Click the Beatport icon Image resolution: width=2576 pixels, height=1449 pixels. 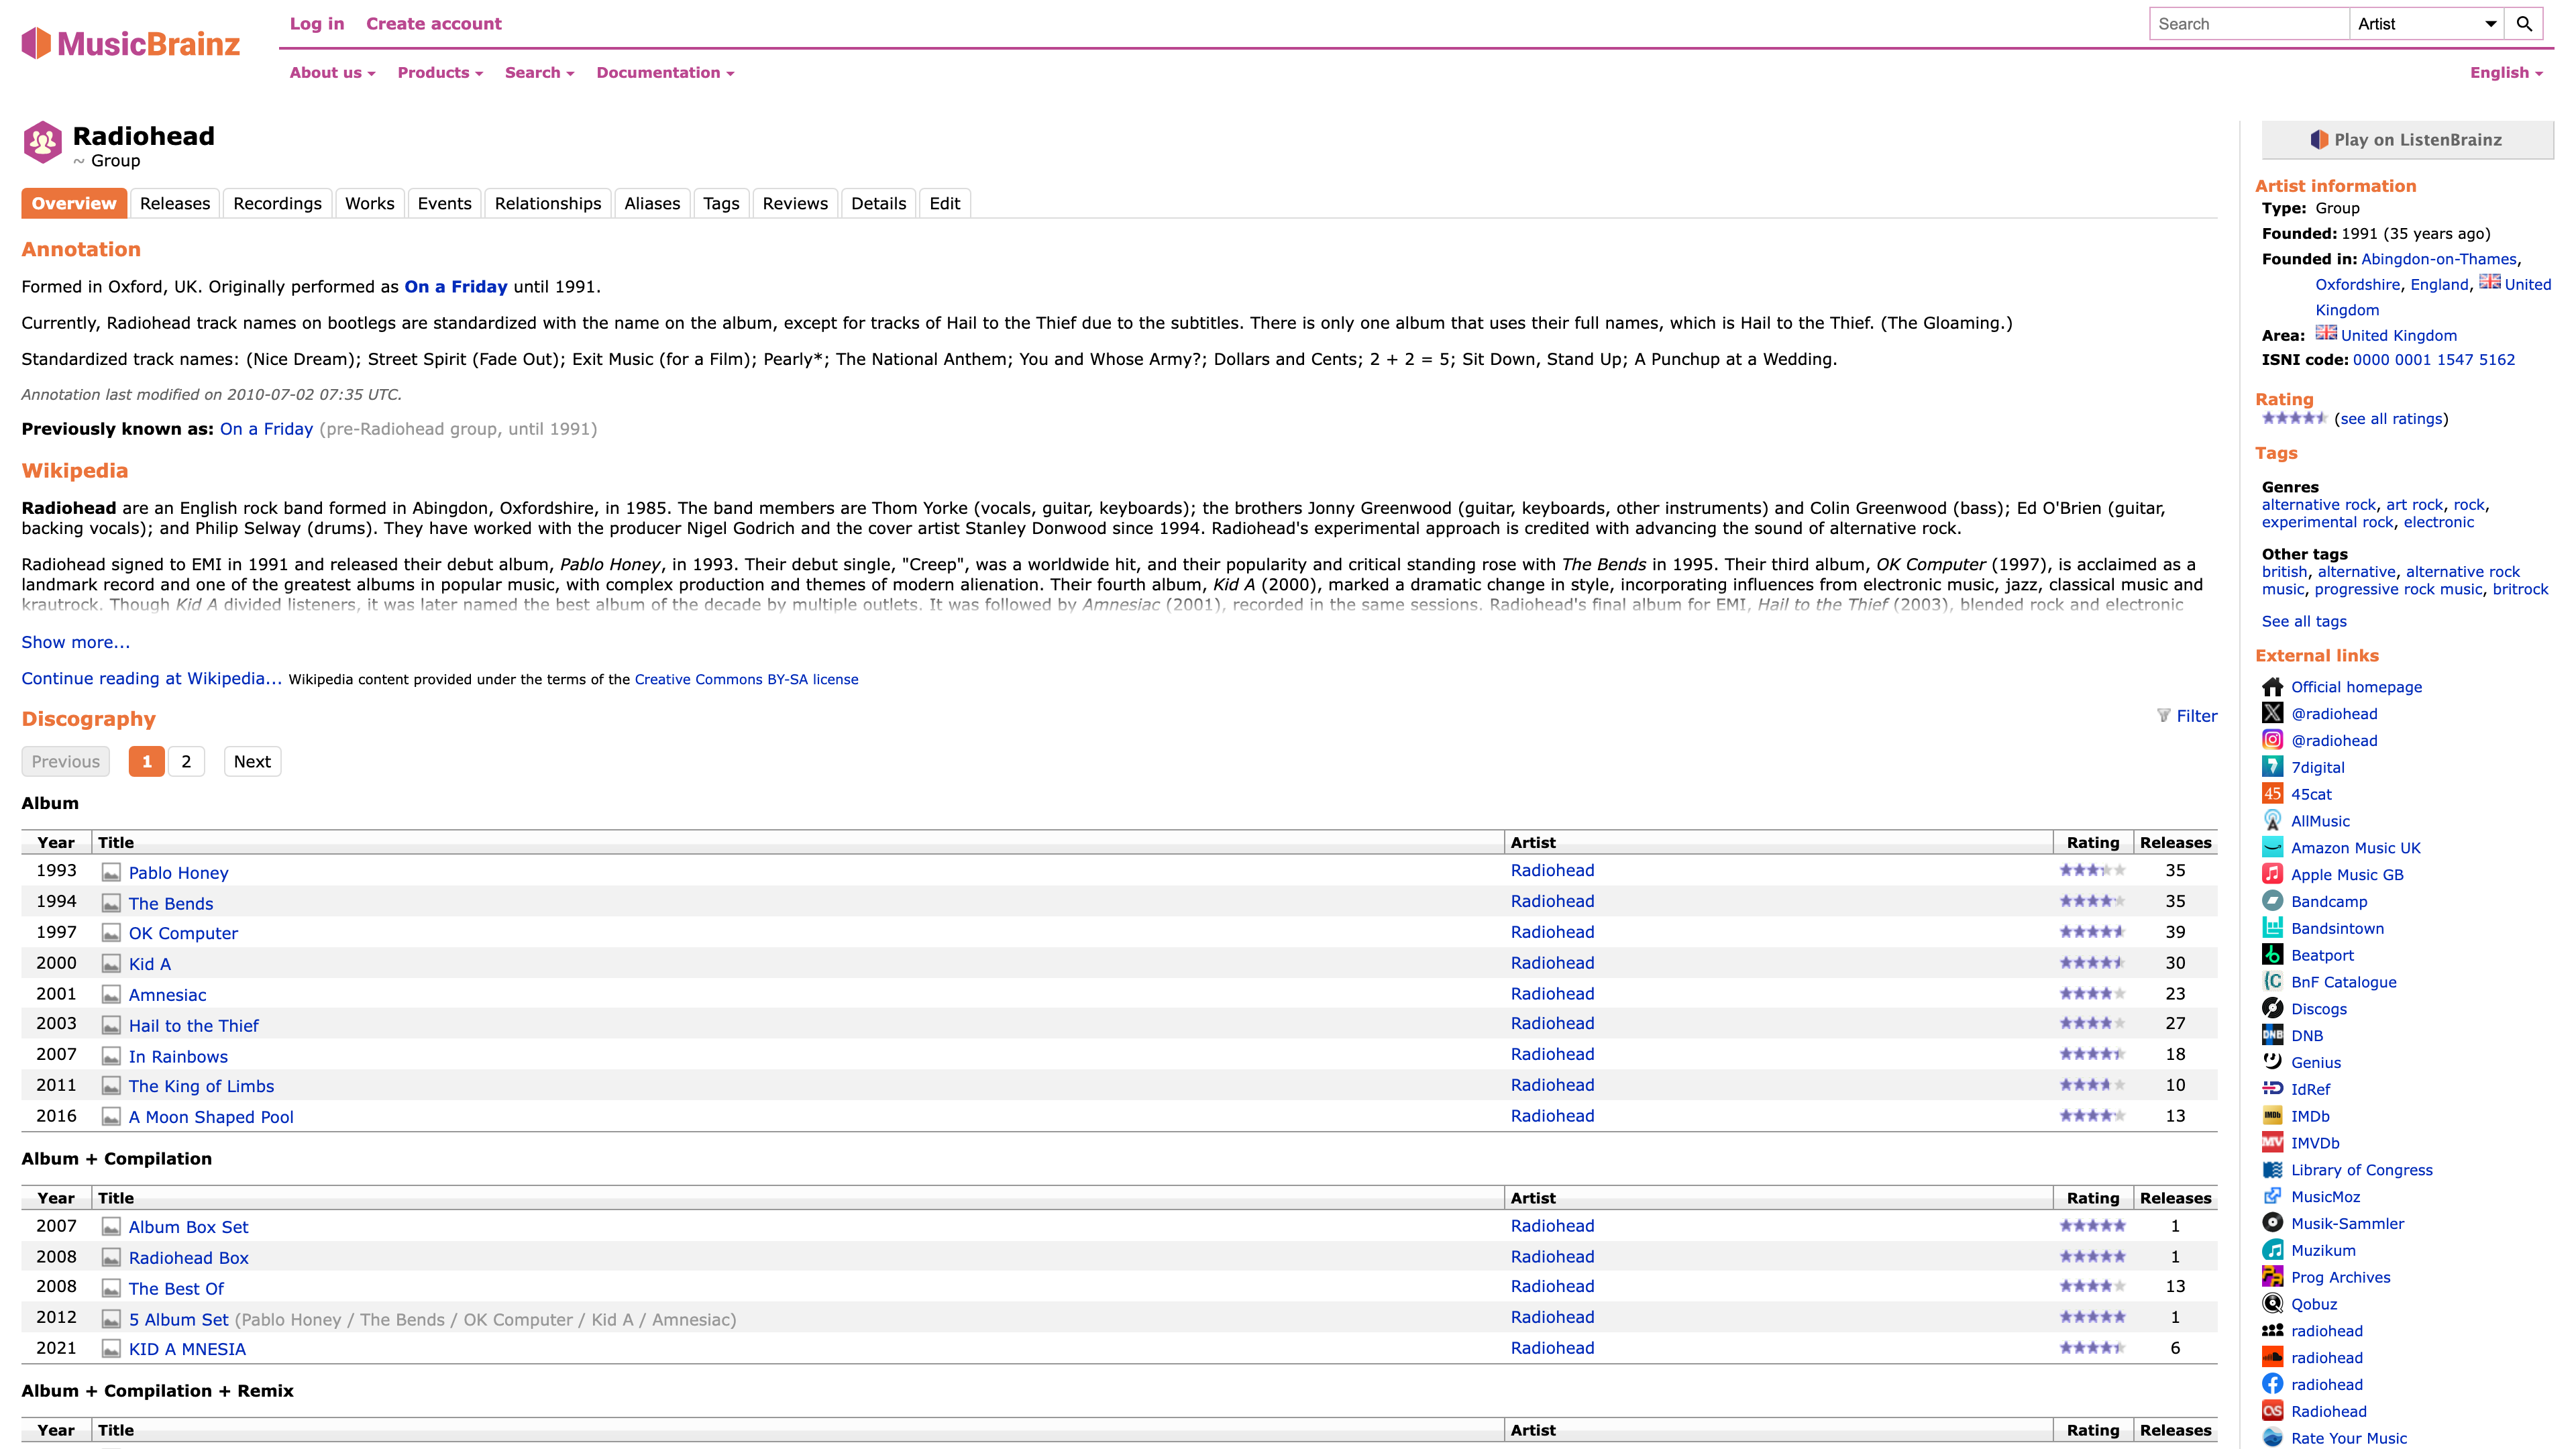(2272, 955)
